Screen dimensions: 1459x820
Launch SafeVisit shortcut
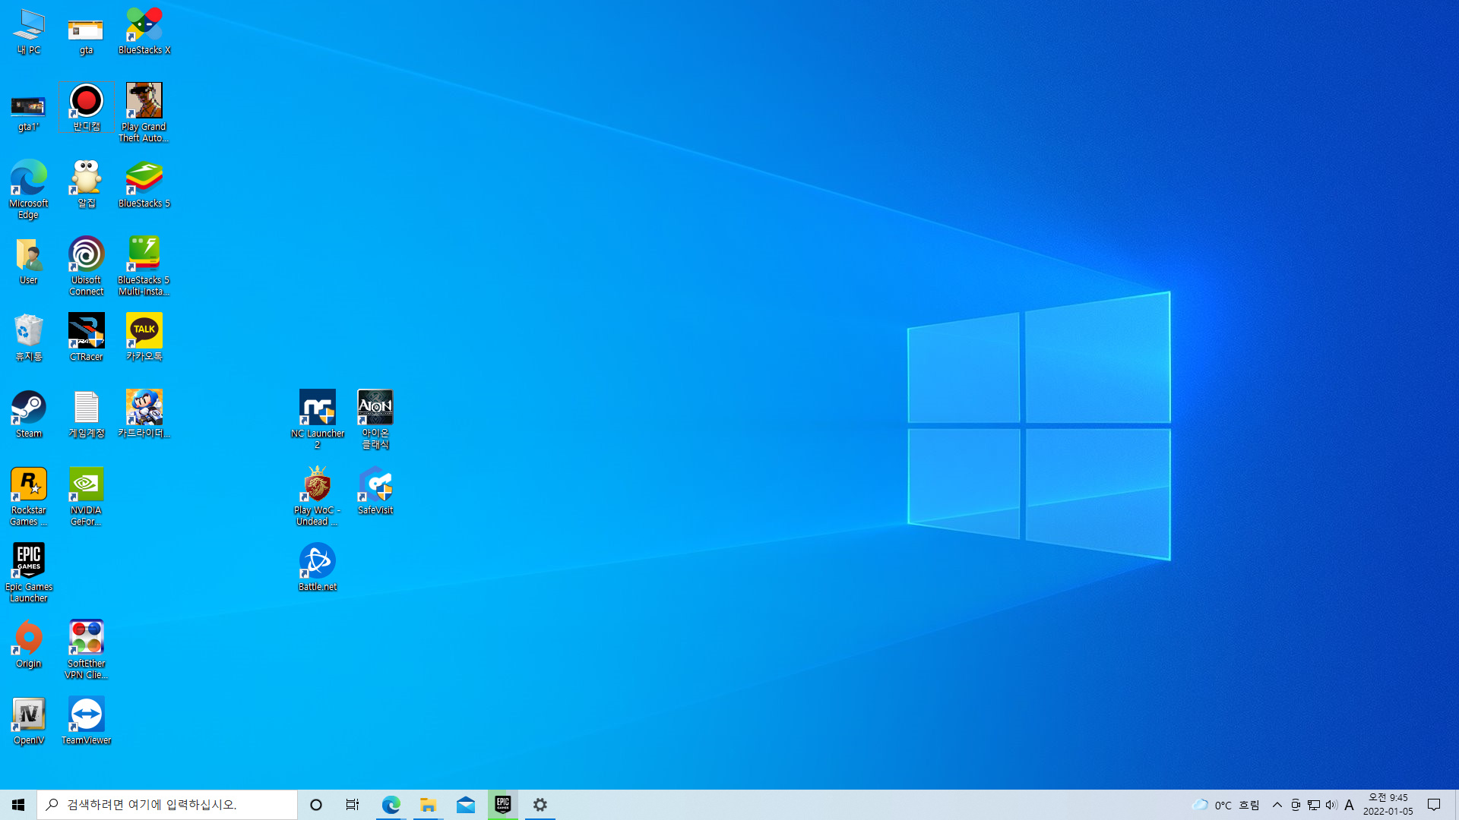(x=375, y=492)
